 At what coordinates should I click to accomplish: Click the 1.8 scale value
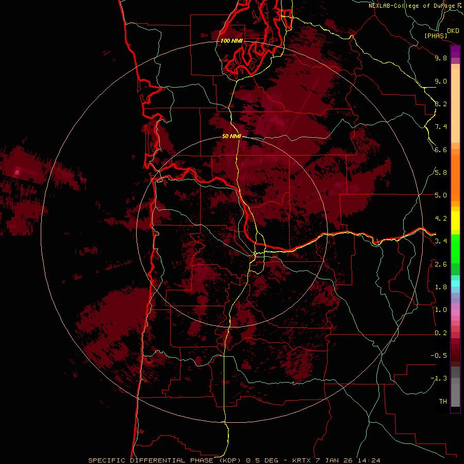tap(441, 287)
